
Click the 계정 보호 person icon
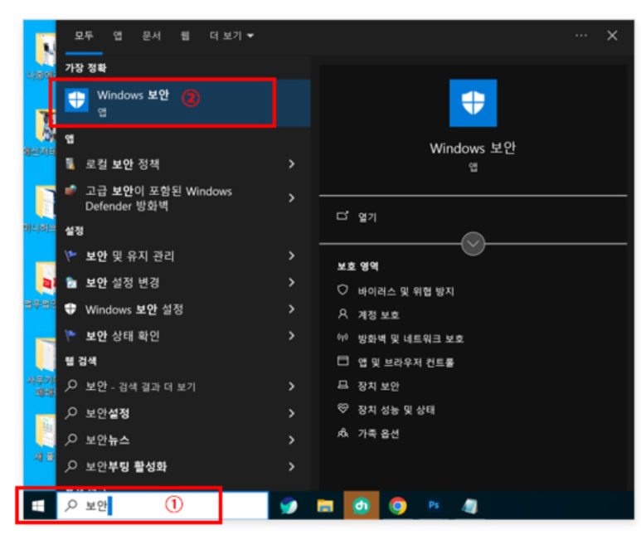(342, 314)
